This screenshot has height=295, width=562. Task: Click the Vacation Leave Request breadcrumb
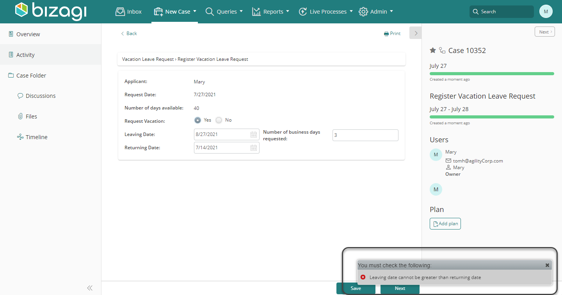148,59
